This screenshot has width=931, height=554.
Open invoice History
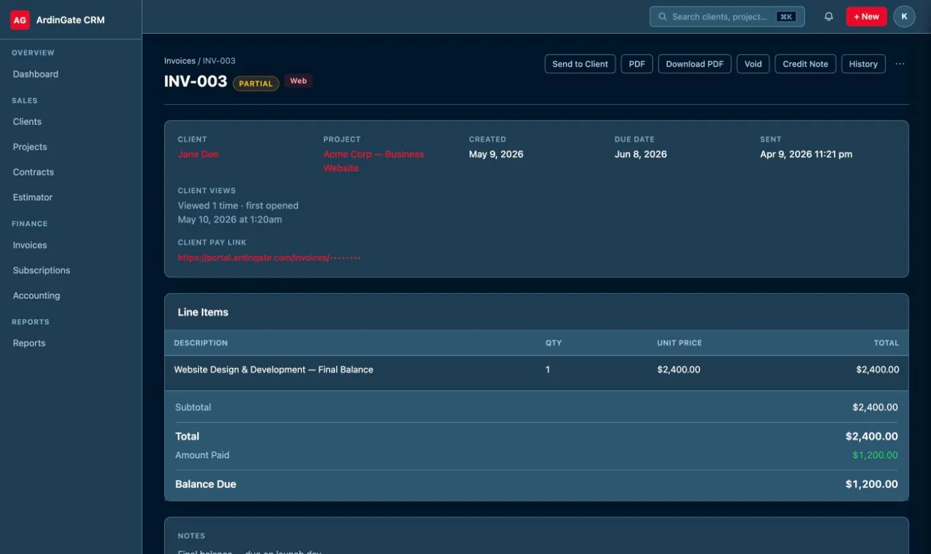863,64
